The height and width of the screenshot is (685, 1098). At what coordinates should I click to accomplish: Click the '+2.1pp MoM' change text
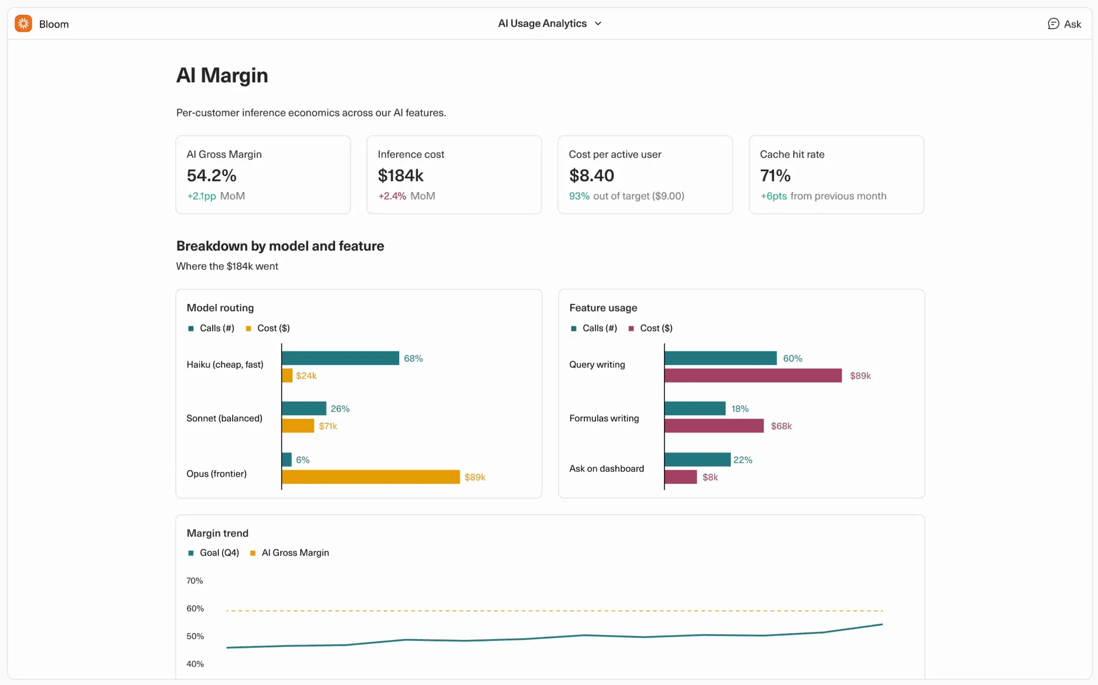click(216, 196)
